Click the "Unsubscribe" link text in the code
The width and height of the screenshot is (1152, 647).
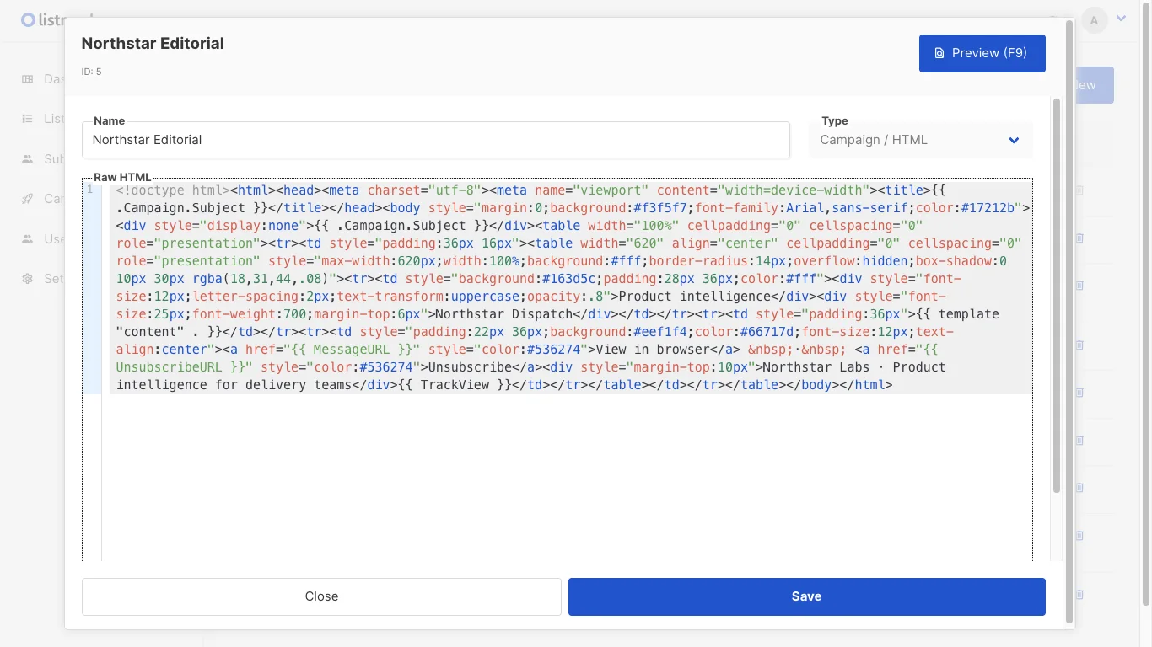coord(471,367)
